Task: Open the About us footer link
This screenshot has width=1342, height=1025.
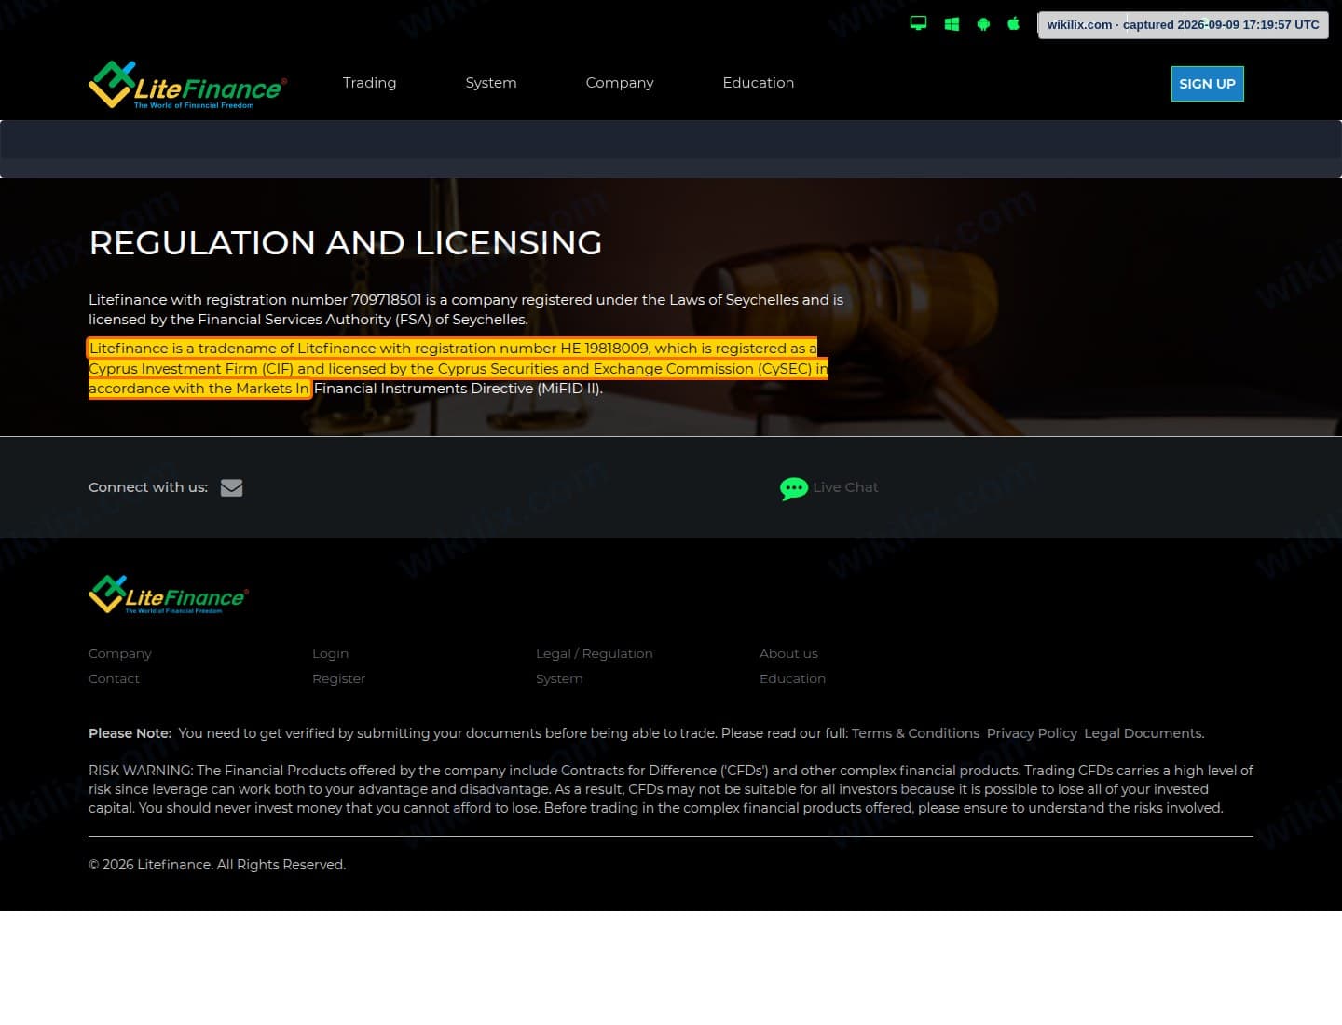Action: (788, 653)
